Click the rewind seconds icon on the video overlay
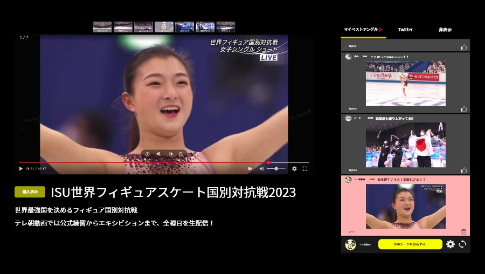This screenshot has width=485, height=274. pos(147,154)
